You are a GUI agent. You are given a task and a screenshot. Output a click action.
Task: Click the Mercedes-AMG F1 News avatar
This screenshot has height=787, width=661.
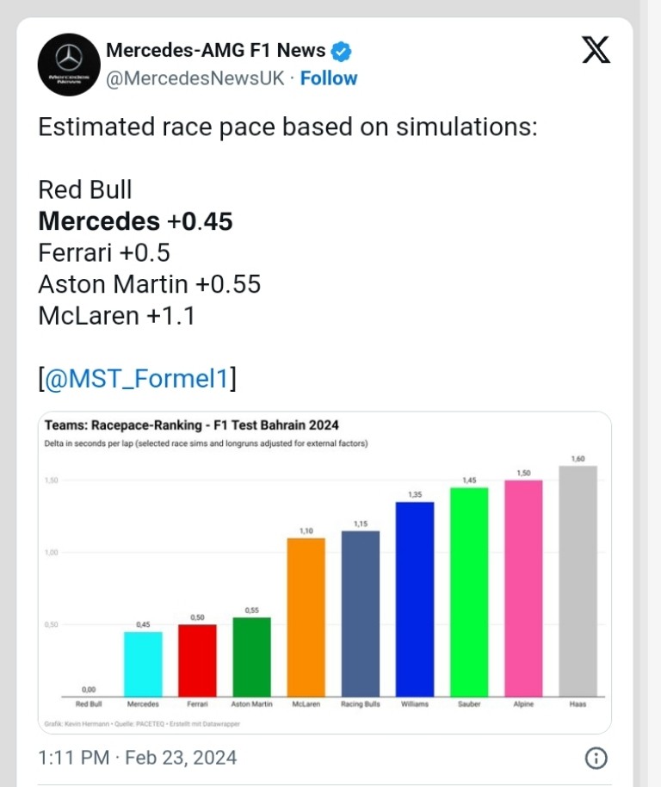click(69, 65)
